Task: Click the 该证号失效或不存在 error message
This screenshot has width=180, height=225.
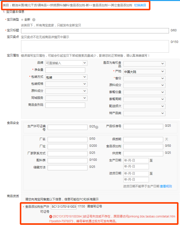Action: pos(112,219)
